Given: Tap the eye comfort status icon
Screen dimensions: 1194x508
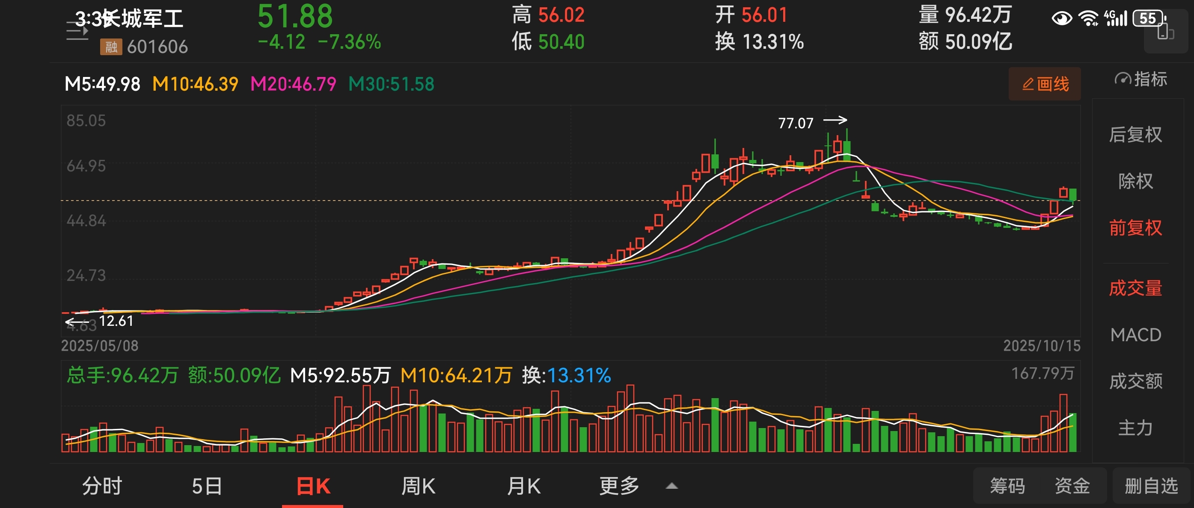Looking at the screenshot, I should pos(1061,18).
